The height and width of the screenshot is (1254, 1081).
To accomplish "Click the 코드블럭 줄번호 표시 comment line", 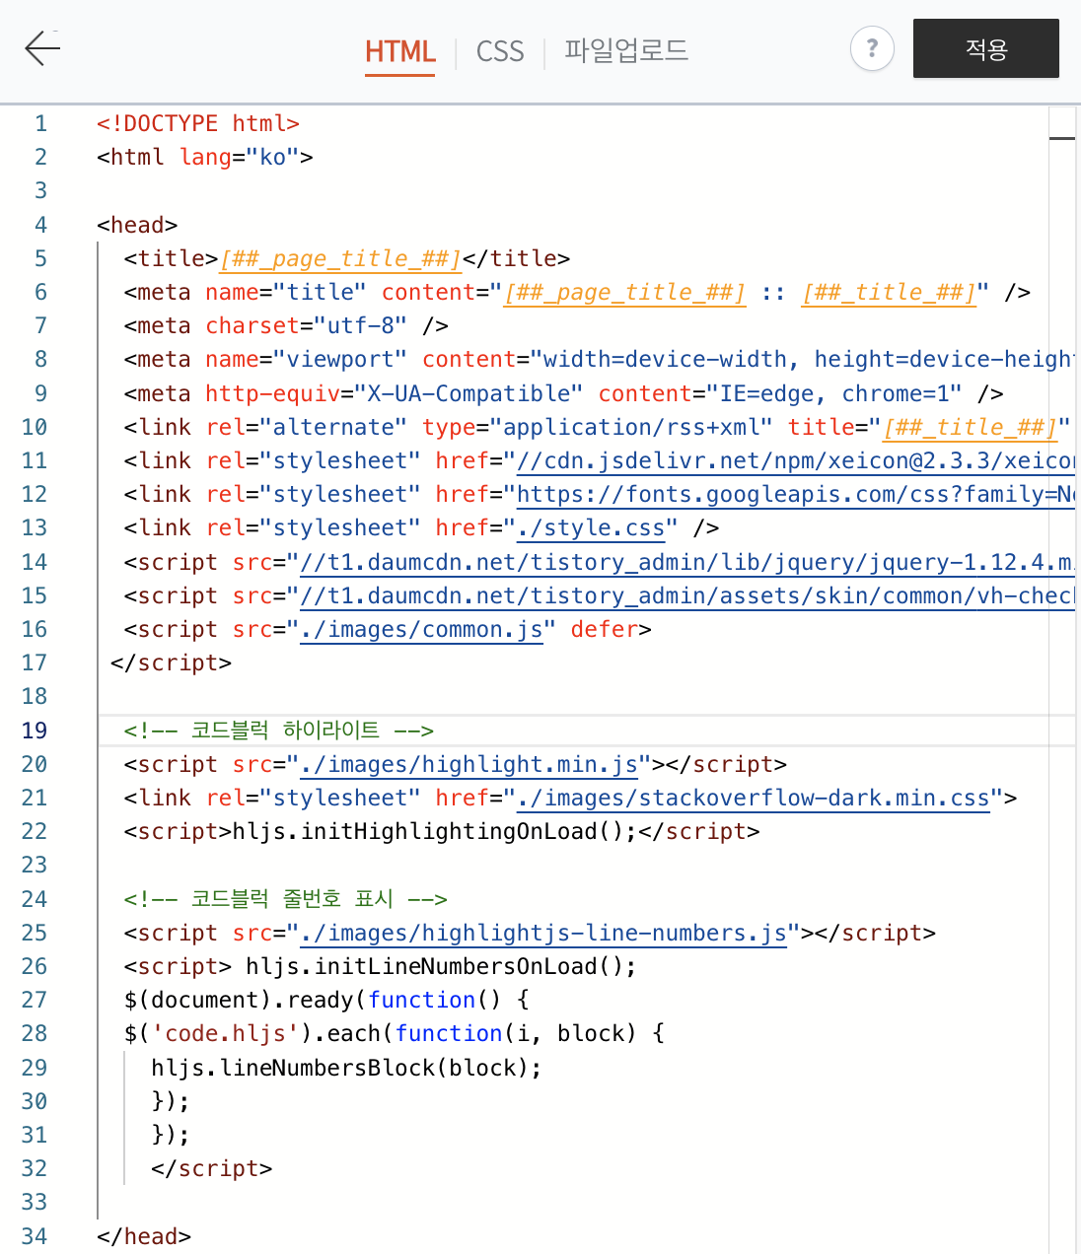I will point(286,899).
